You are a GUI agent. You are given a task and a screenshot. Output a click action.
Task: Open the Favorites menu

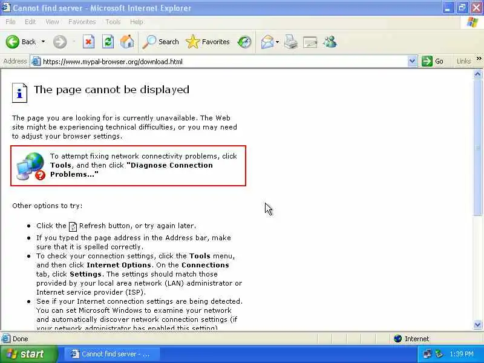[x=82, y=22]
